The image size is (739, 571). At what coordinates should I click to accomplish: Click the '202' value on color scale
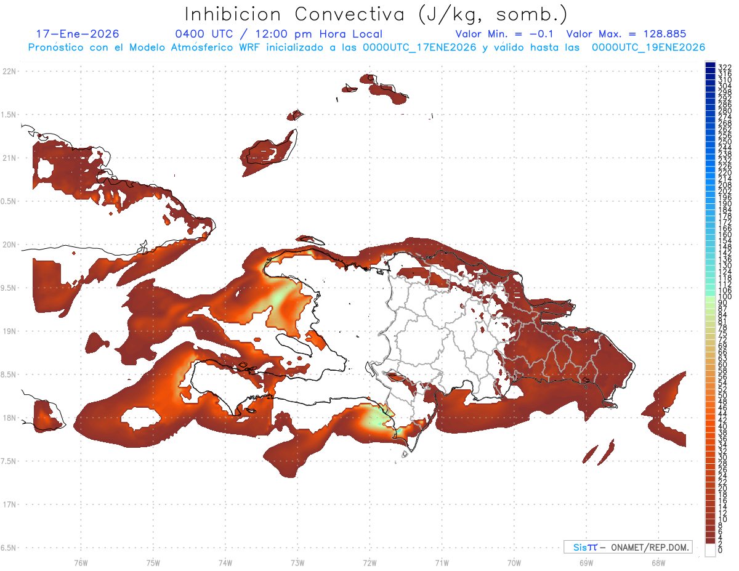click(724, 191)
